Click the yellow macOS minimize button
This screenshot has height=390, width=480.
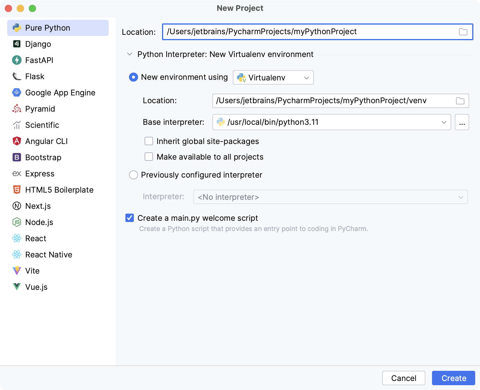pos(20,8)
